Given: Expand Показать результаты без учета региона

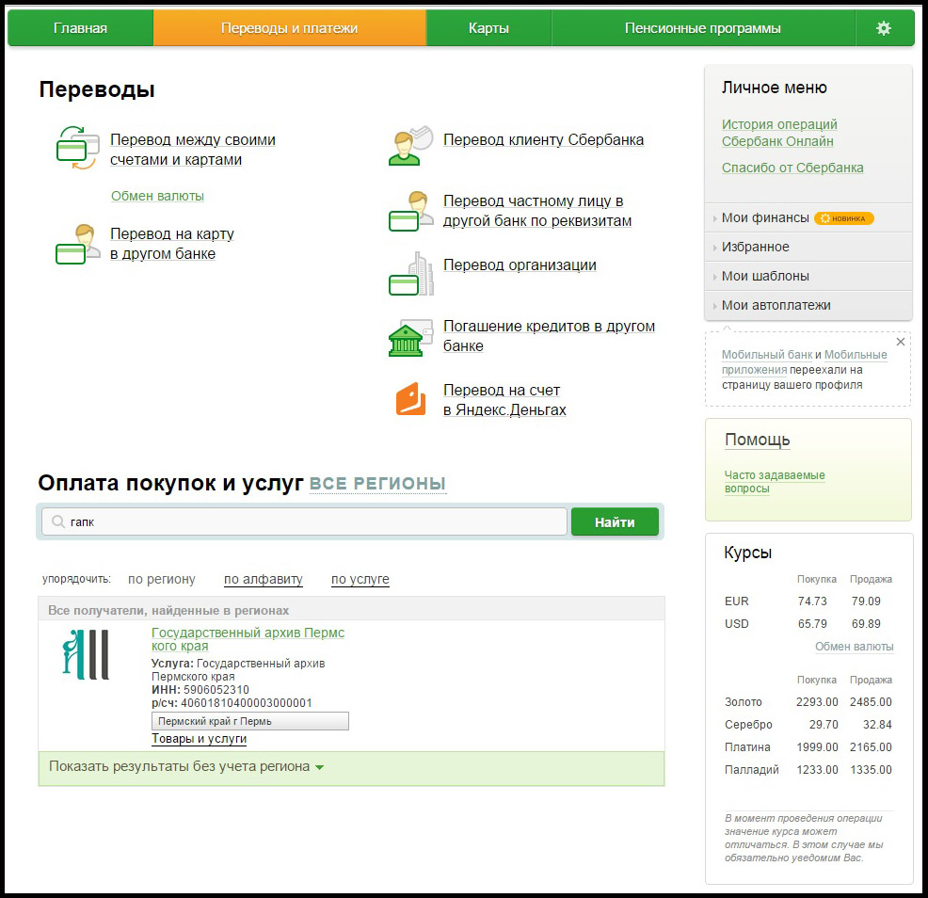Looking at the screenshot, I should (185, 766).
